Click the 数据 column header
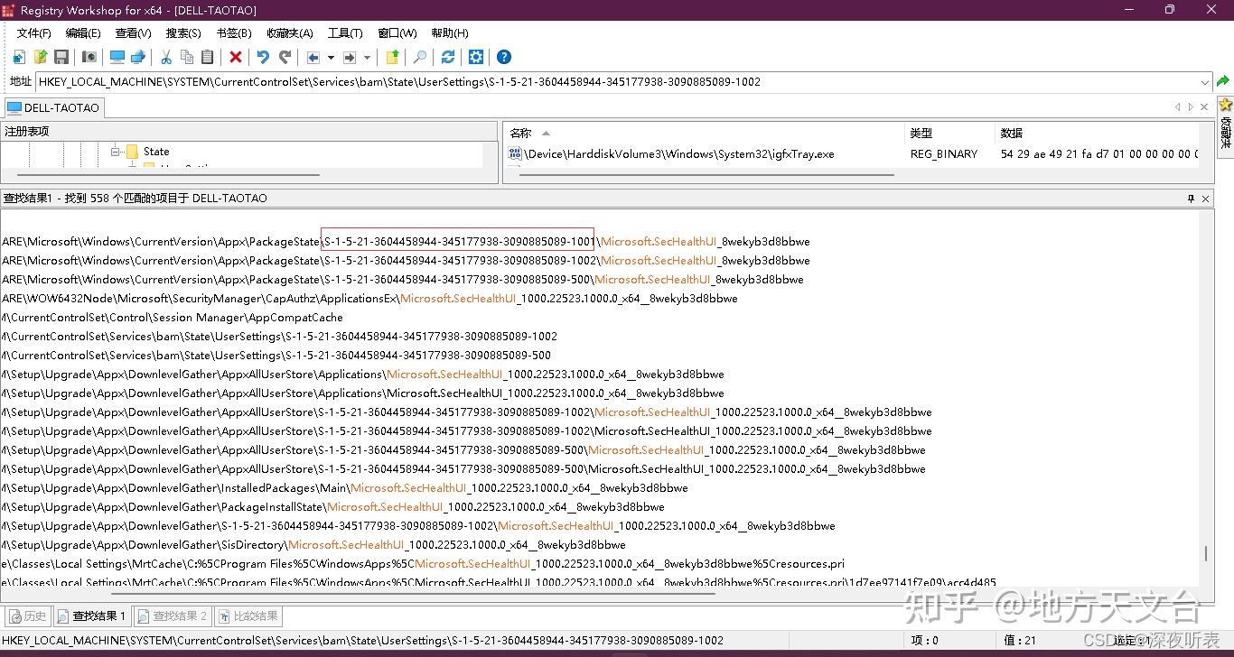Viewport: 1234px width, 657px height. point(1098,133)
